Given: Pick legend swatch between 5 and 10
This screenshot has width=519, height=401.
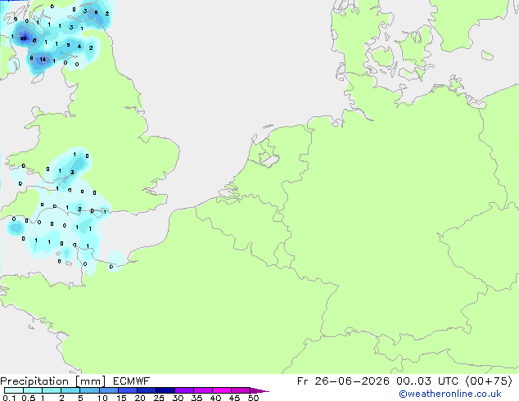Looking at the screenshot, I should coord(89,390).
